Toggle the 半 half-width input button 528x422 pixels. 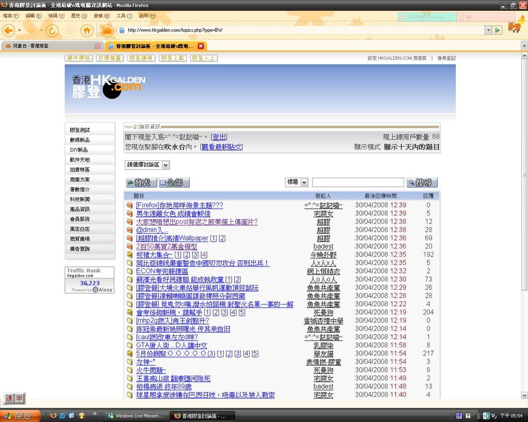pyautogui.click(x=19, y=398)
